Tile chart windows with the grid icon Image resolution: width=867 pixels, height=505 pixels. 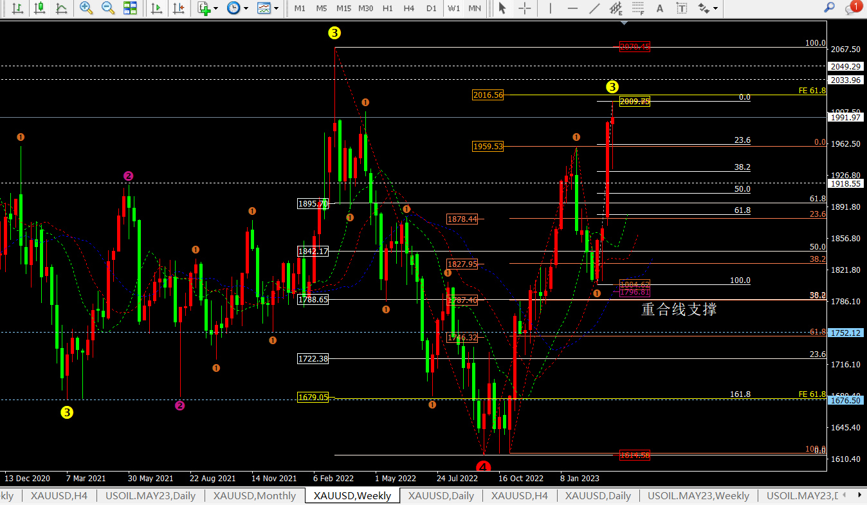tap(130, 8)
